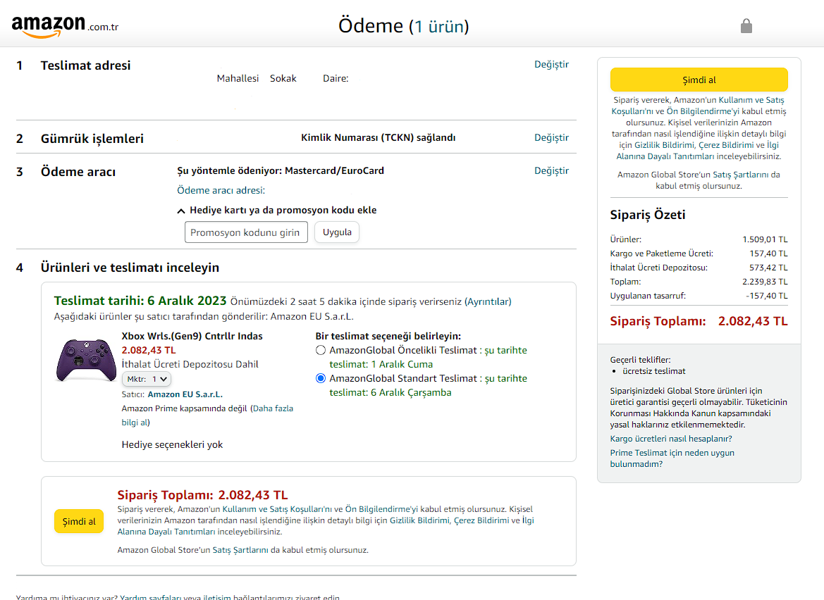Click Teslimat tarihi: 6 Aralık 2023 text

(140, 301)
